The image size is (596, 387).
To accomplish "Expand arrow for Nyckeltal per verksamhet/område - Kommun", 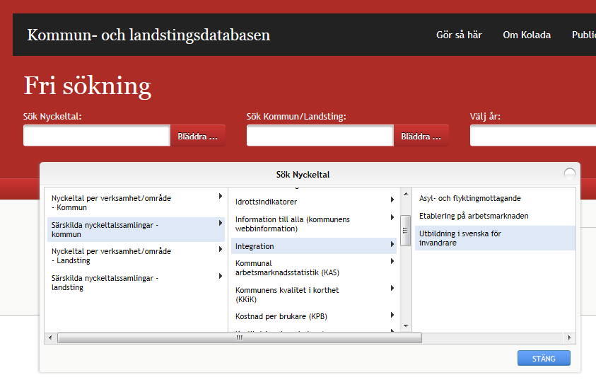I will point(221,197).
